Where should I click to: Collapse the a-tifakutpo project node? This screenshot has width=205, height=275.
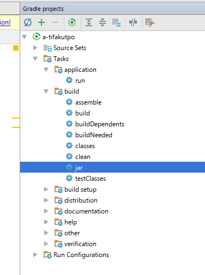[x=25, y=37]
